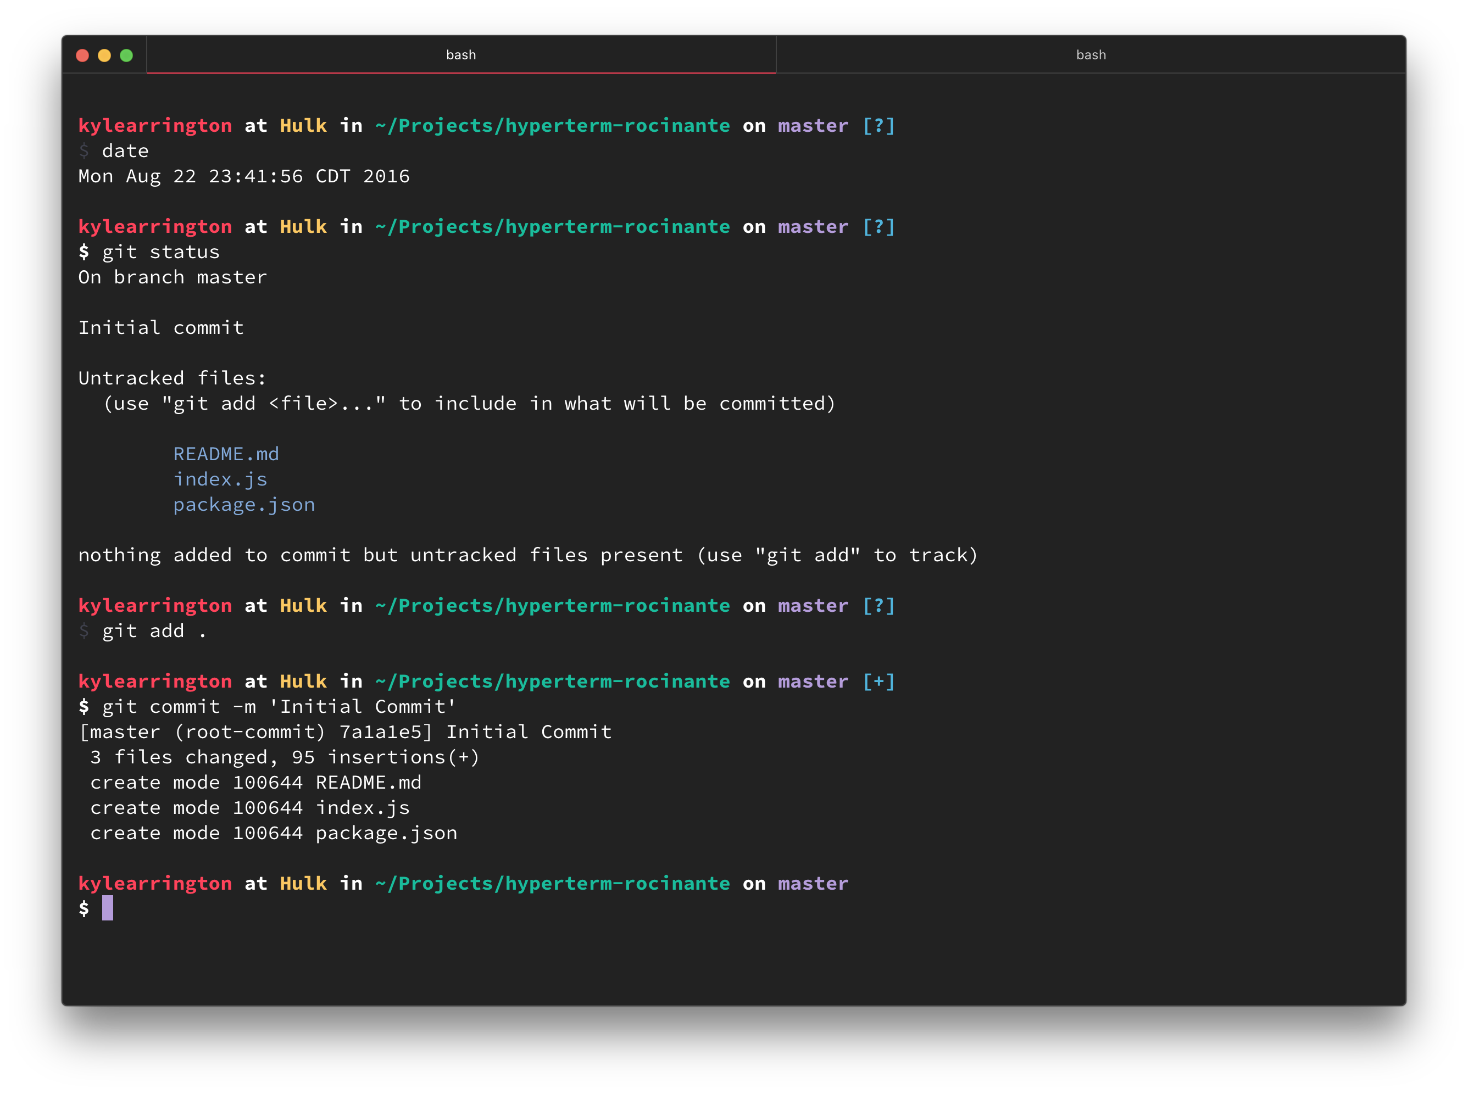Click the purple terminal cursor block
1468x1094 pixels.
coord(107,908)
